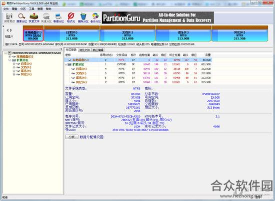This screenshot has height=201, width=275.
Task: Collapse 扩展分区 row in partition table
Action: pos(66,64)
